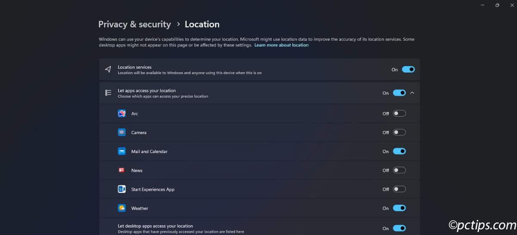Click the Mail and Calendar app icon
517x235 pixels.
tap(121, 152)
